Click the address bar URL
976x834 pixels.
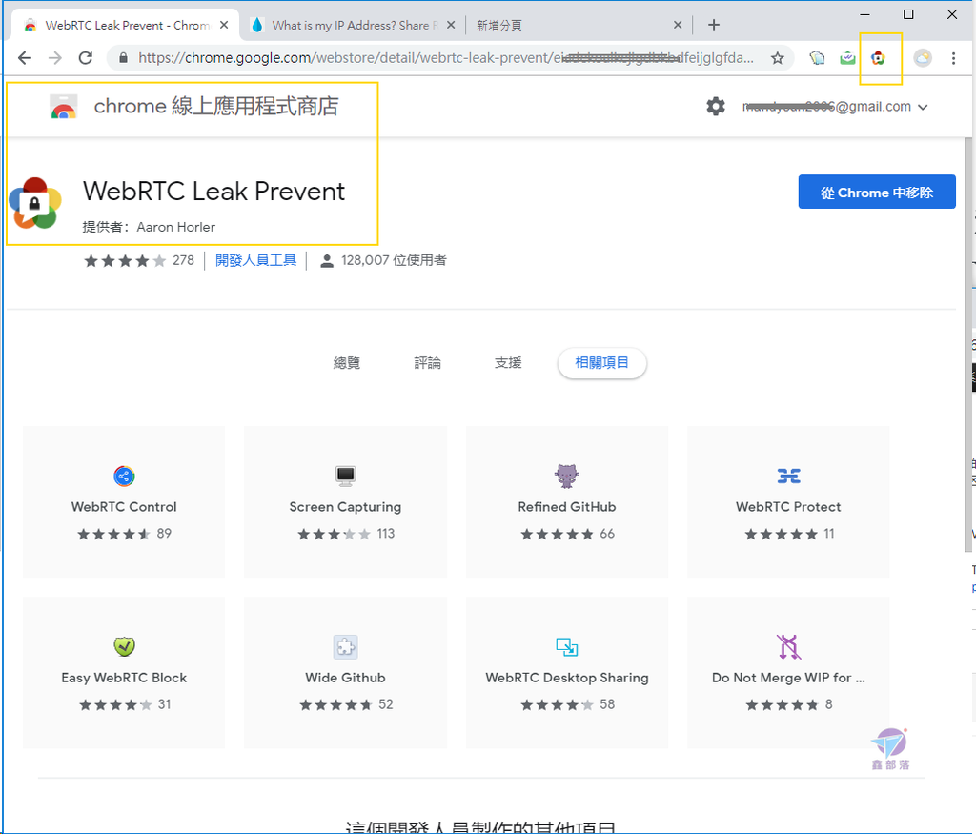[445, 58]
